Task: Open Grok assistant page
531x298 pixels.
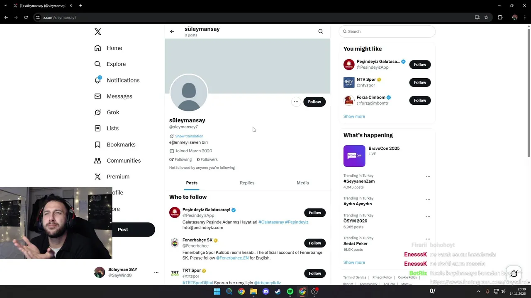Action: 107,113
